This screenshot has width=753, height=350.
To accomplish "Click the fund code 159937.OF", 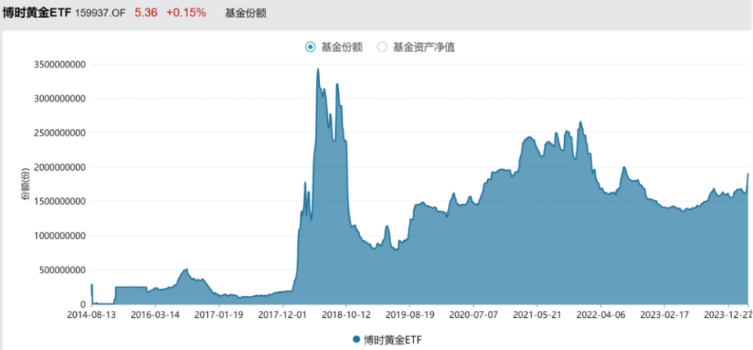I will 100,13.
